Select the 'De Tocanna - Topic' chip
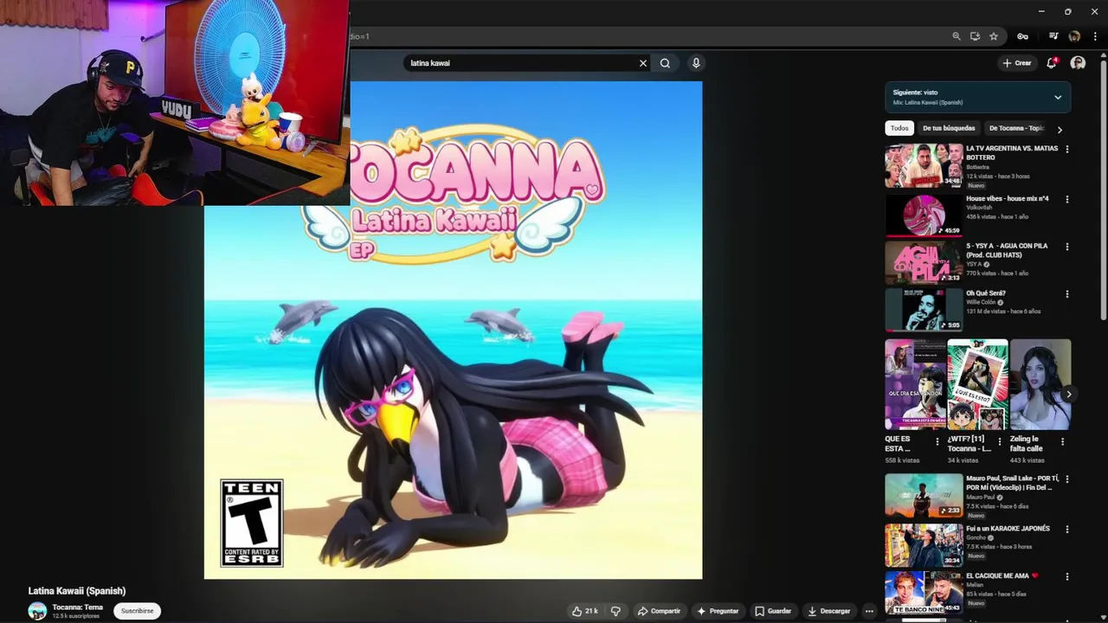The image size is (1108, 623). pyautogui.click(x=1016, y=128)
